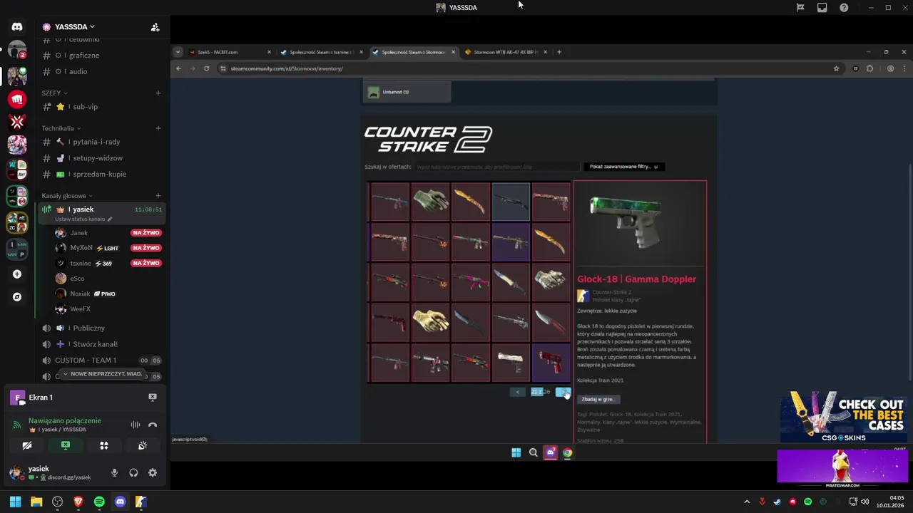Screen dimensions: 913x513
Task: Add channel to the Technikalia category
Action: [158, 128]
